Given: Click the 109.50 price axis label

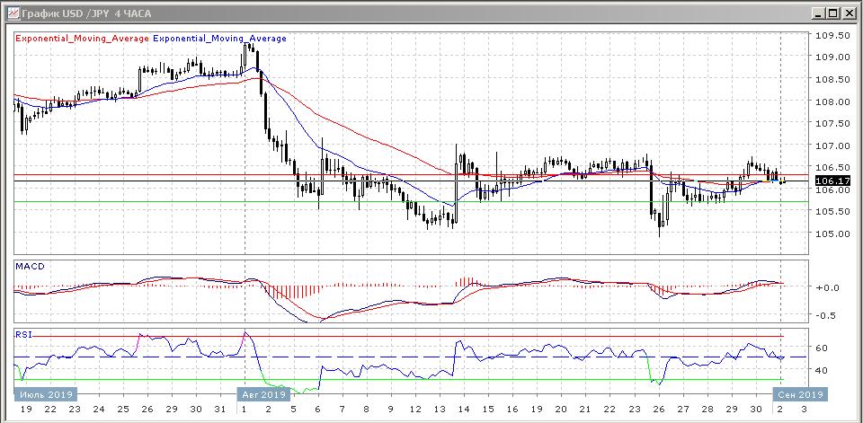Looking at the screenshot, I should click(832, 36).
